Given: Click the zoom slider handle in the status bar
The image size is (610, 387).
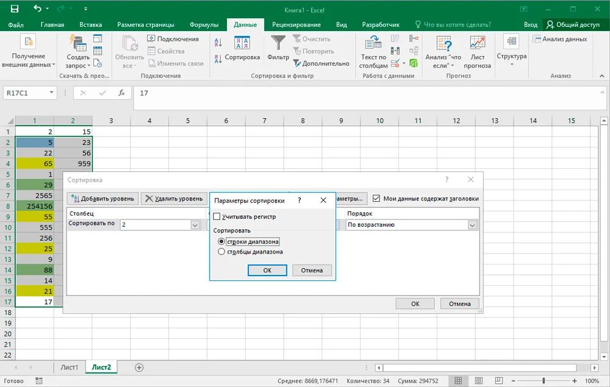Looking at the screenshot, I should tap(544, 381).
